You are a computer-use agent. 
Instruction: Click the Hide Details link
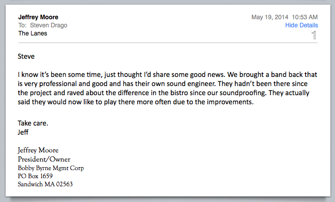[301, 25]
